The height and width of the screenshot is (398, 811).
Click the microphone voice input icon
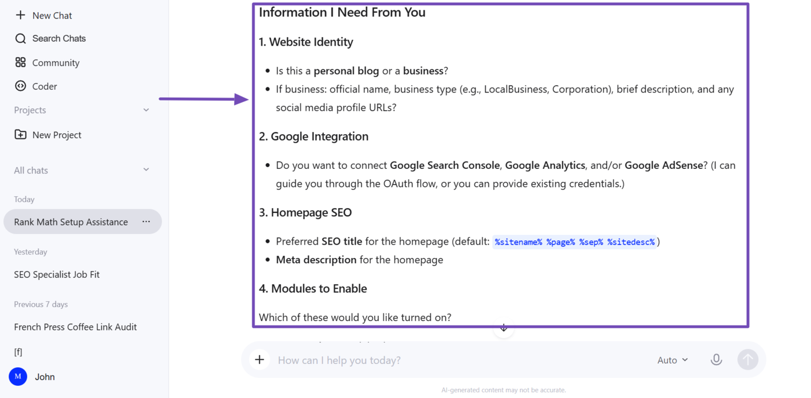coord(716,359)
